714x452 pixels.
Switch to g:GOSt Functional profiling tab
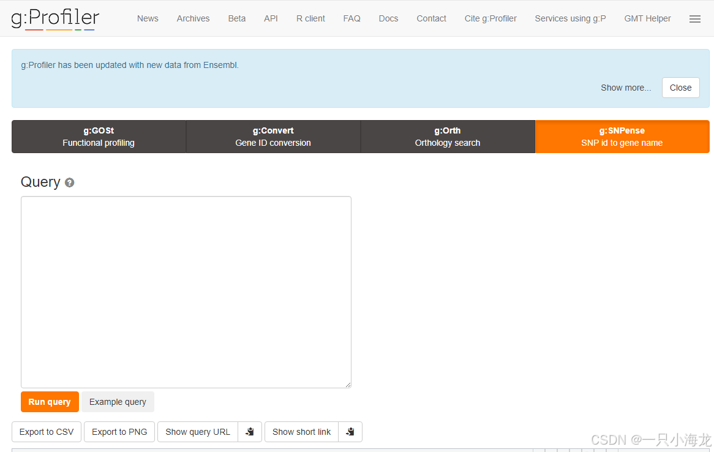[99, 137]
